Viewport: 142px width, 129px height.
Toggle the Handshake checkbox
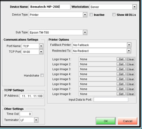click(x=42, y=75)
